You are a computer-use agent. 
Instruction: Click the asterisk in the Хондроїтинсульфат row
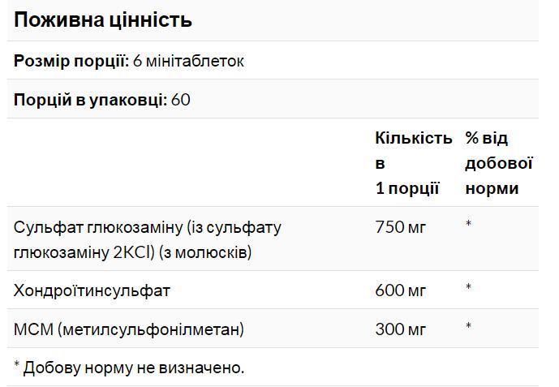tap(469, 288)
